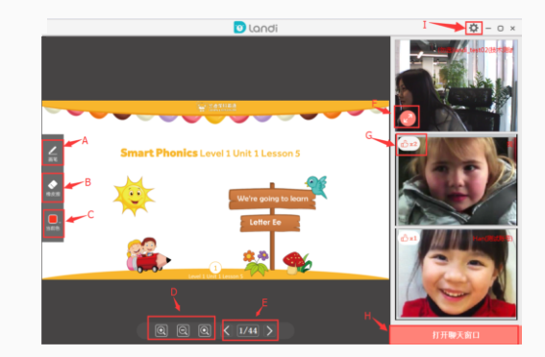Click the thumbs-up x1 reward badge
Viewport: 545px width, 357px height.
coord(409,238)
